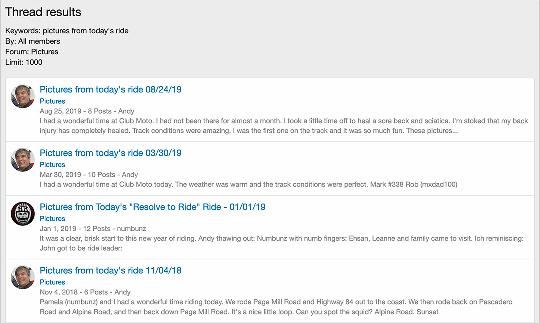Open numbunz's skull avatar profile
Image resolution: width=540 pixels, height=323 pixels.
click(x=23, y=214)
